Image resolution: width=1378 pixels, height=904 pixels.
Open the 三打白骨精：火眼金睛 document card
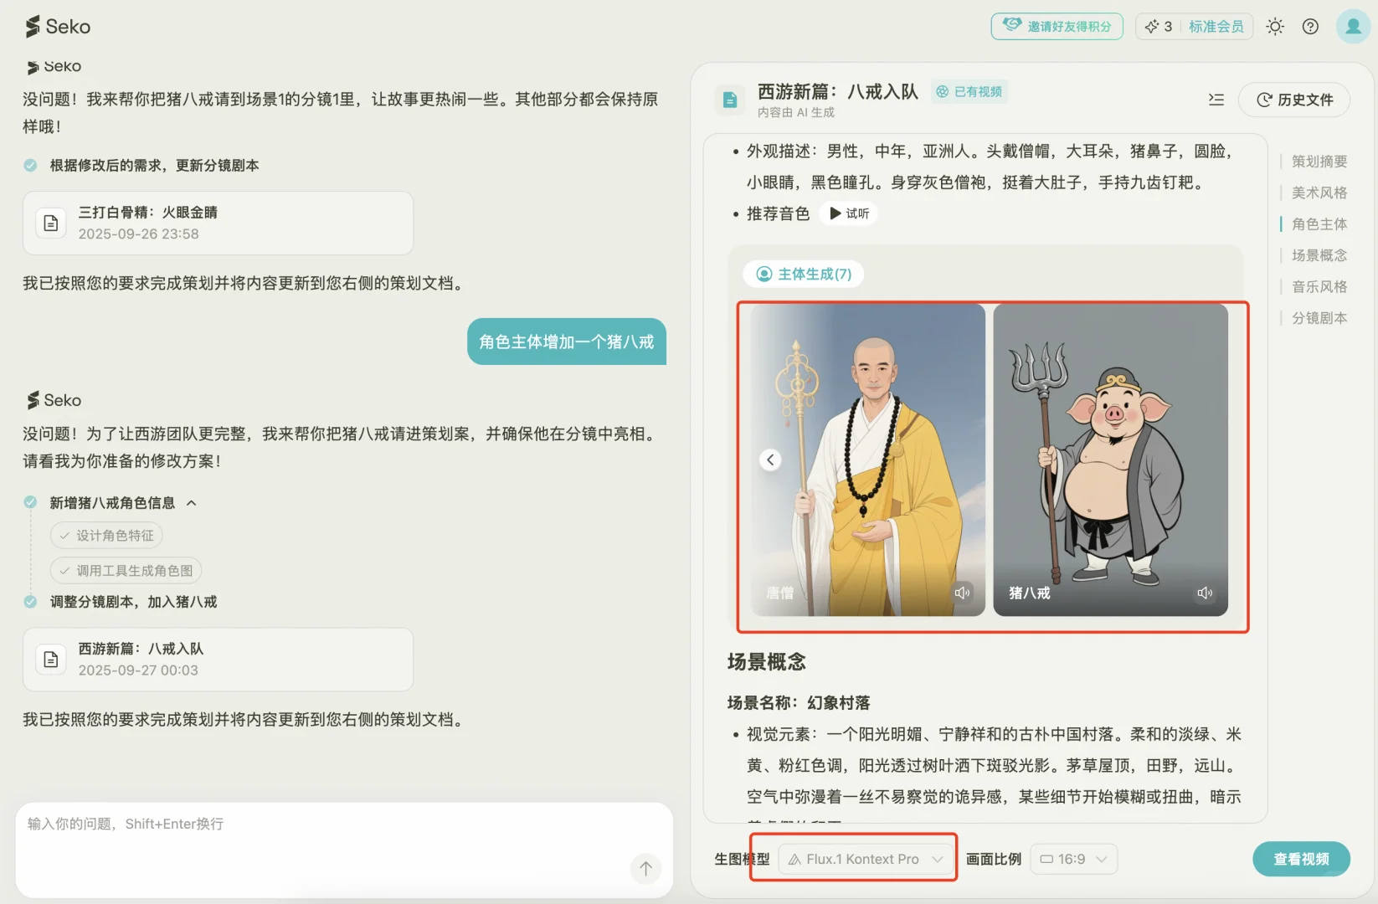(x=218, y=223)
